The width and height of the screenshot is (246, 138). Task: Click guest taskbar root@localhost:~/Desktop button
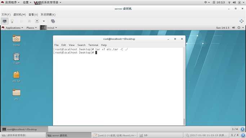tap(24, 129)
